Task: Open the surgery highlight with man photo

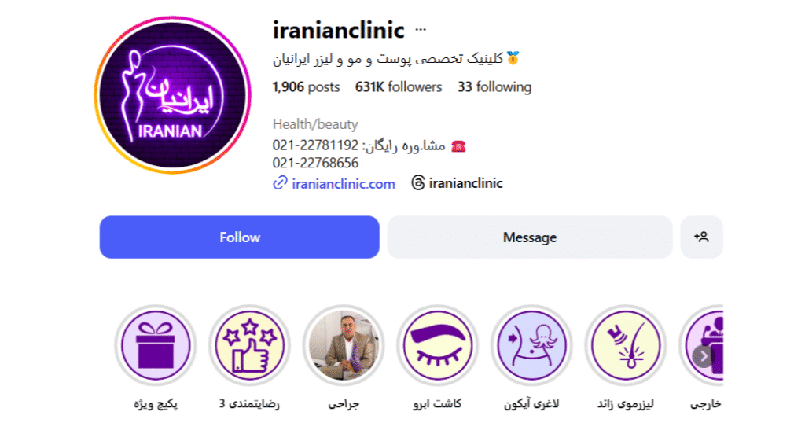Action: pyautogui.click(x=344, y=345)
